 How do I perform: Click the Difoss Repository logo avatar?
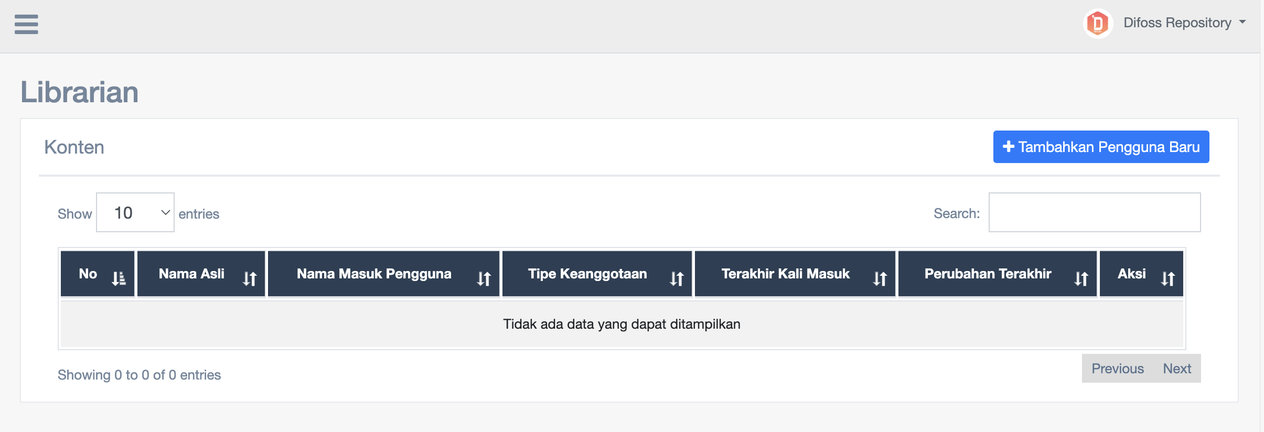click(x=1097, y=24)
